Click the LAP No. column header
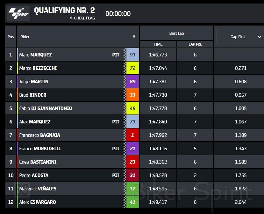This screenshot has width=264, height=214. 195,44
